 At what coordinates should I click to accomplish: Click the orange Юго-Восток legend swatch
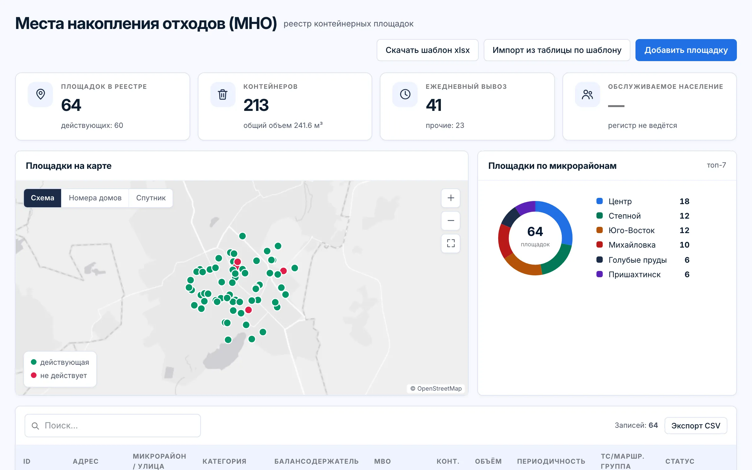pyautogui.click(x=600, y=230)
